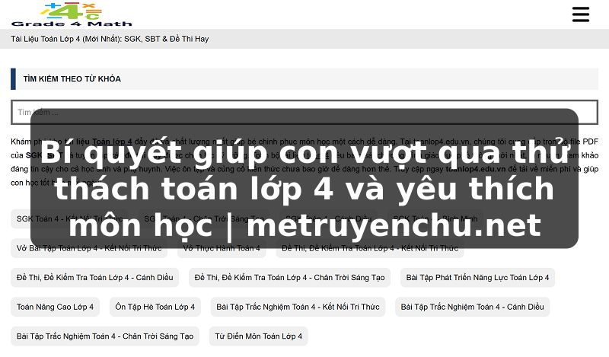This screenshot has height=357, width=609.
Task: Open Bài Tập Phát Triển Năng Lực Toán Lớp 4
Action: [x=477, y=277]
